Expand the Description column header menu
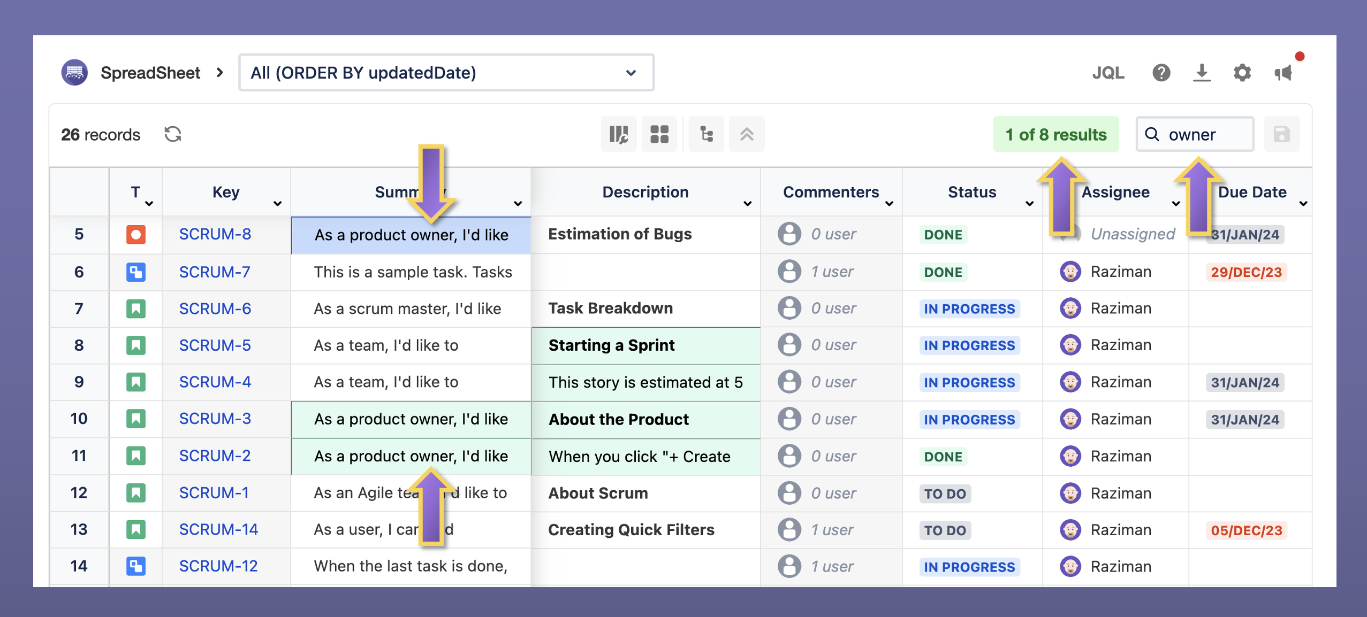1367x617 pixels. (x=747, y=204)
